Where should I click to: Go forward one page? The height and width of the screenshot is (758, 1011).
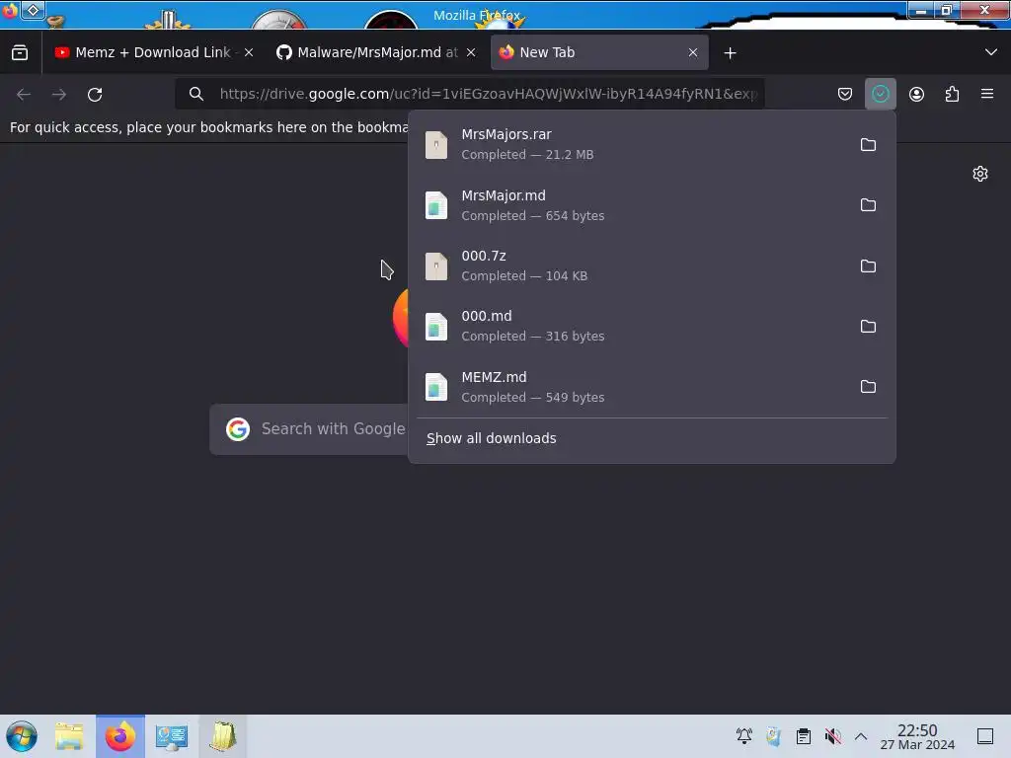click(x=59, y=94)
